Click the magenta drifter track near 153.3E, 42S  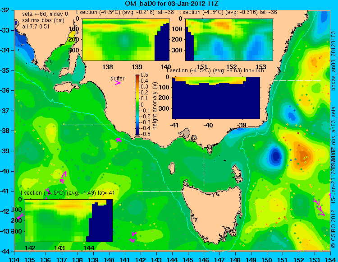tap(319, 207)
